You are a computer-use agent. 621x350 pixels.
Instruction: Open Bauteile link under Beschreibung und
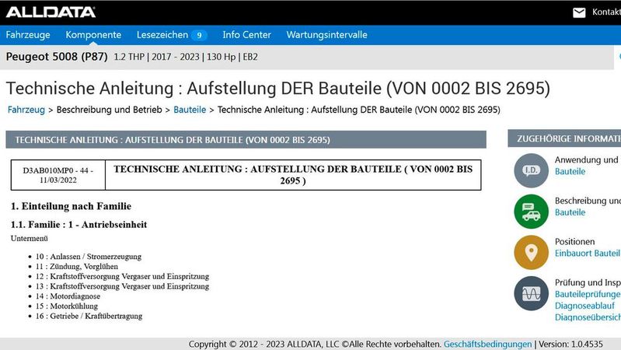click(570, 212)
